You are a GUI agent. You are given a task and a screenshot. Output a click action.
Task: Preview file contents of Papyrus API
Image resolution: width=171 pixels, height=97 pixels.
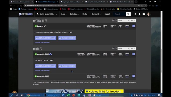click(42, 43)
